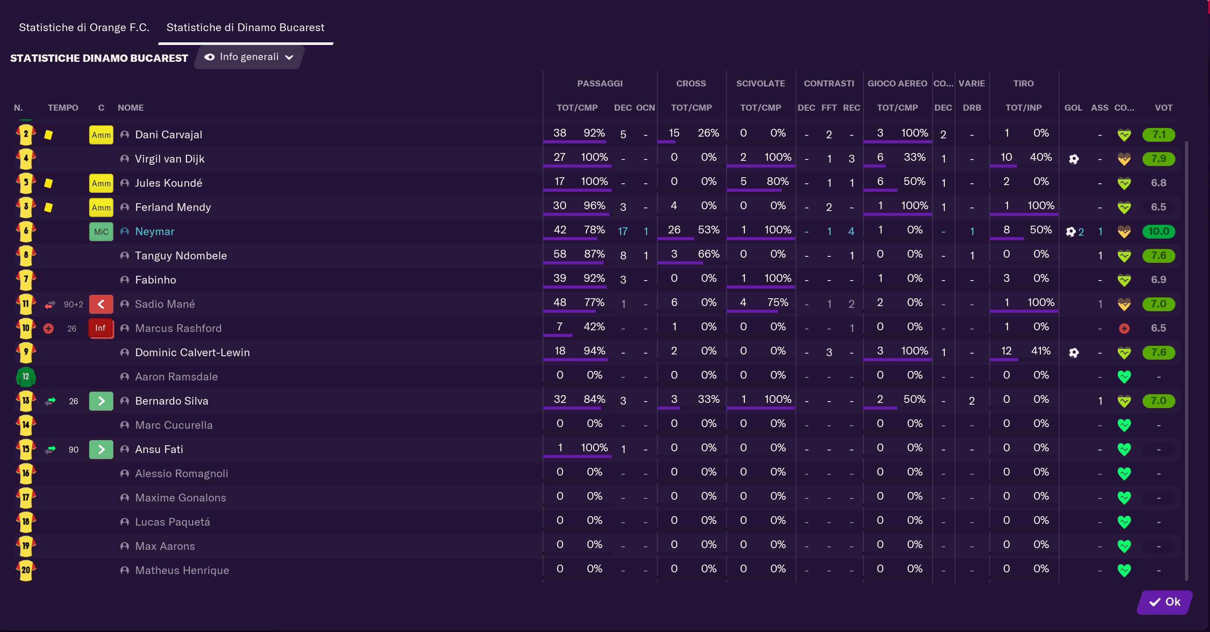Click Marcus Rashford's red injury cross icon
This screenshot has height=632, width=1210.
[48, 329]
